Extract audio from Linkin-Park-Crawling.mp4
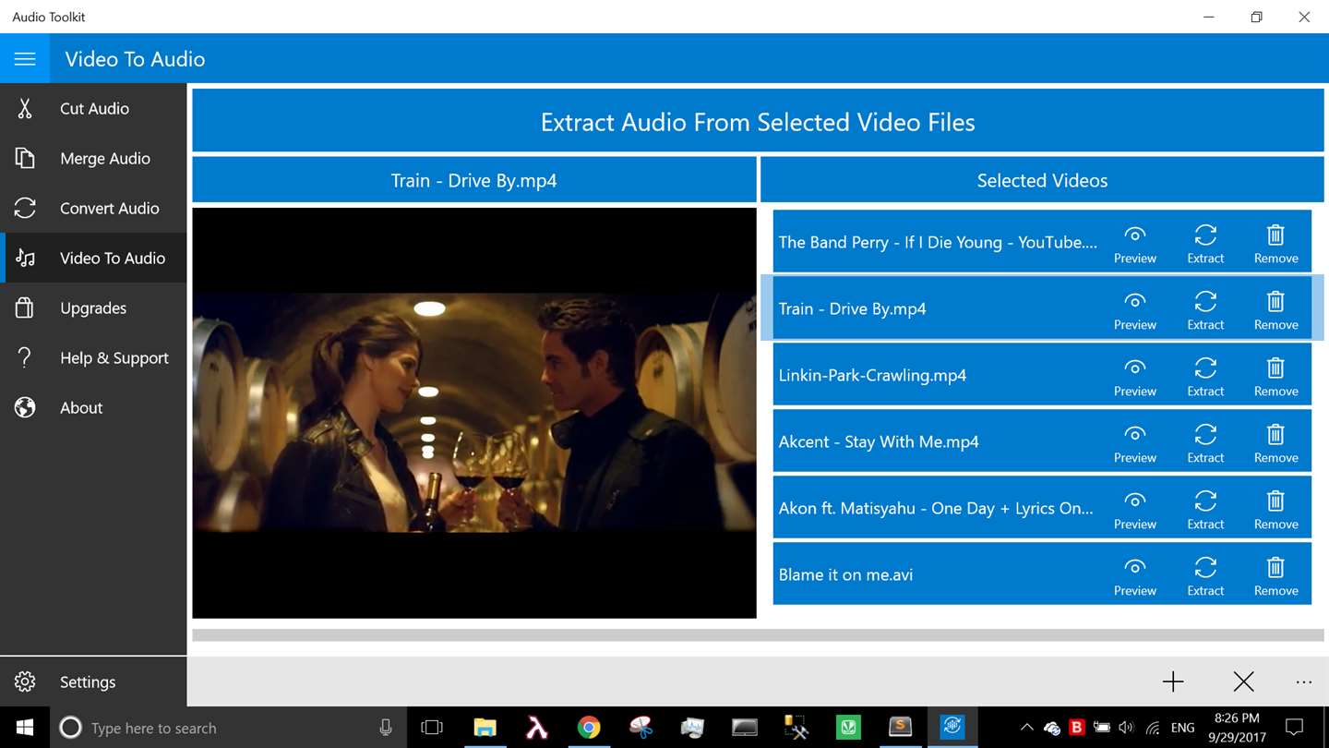This screenshot has height=748, width=1329. pyautogui.click(x=1205, y=377)
